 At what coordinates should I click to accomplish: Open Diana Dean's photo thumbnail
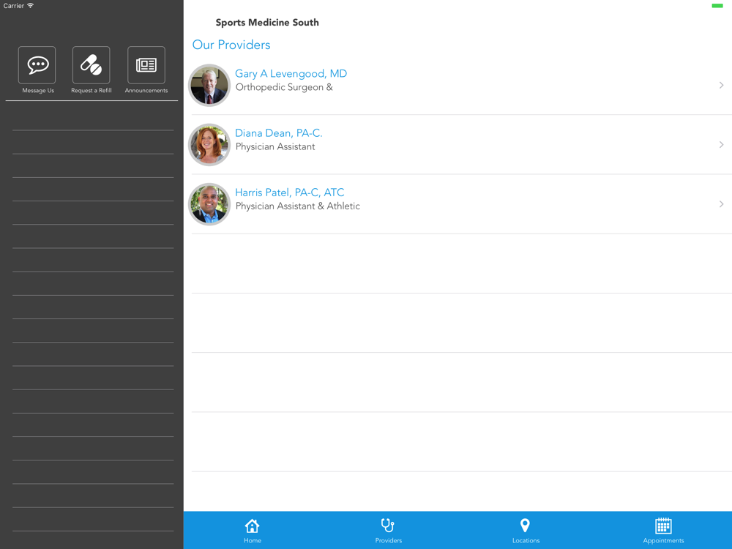209,145
